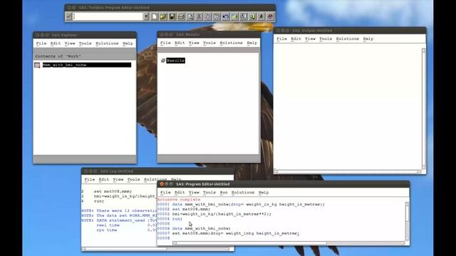This screenshot has height=256, width=456.
Task: Open File menu in Program Editor window
Action: (x=165, y=193)
